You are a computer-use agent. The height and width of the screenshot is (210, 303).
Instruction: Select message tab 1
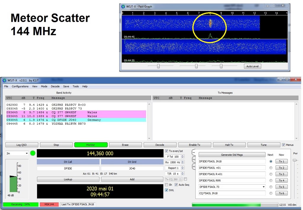(x=194, y=153)
